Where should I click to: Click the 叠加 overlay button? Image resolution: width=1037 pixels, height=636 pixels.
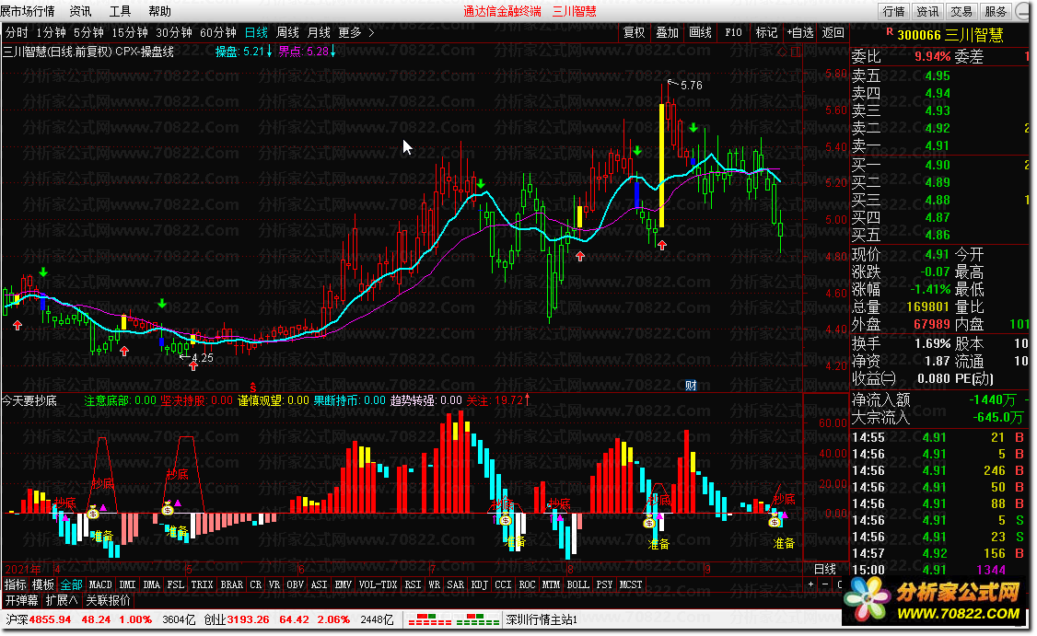[668, 32]
